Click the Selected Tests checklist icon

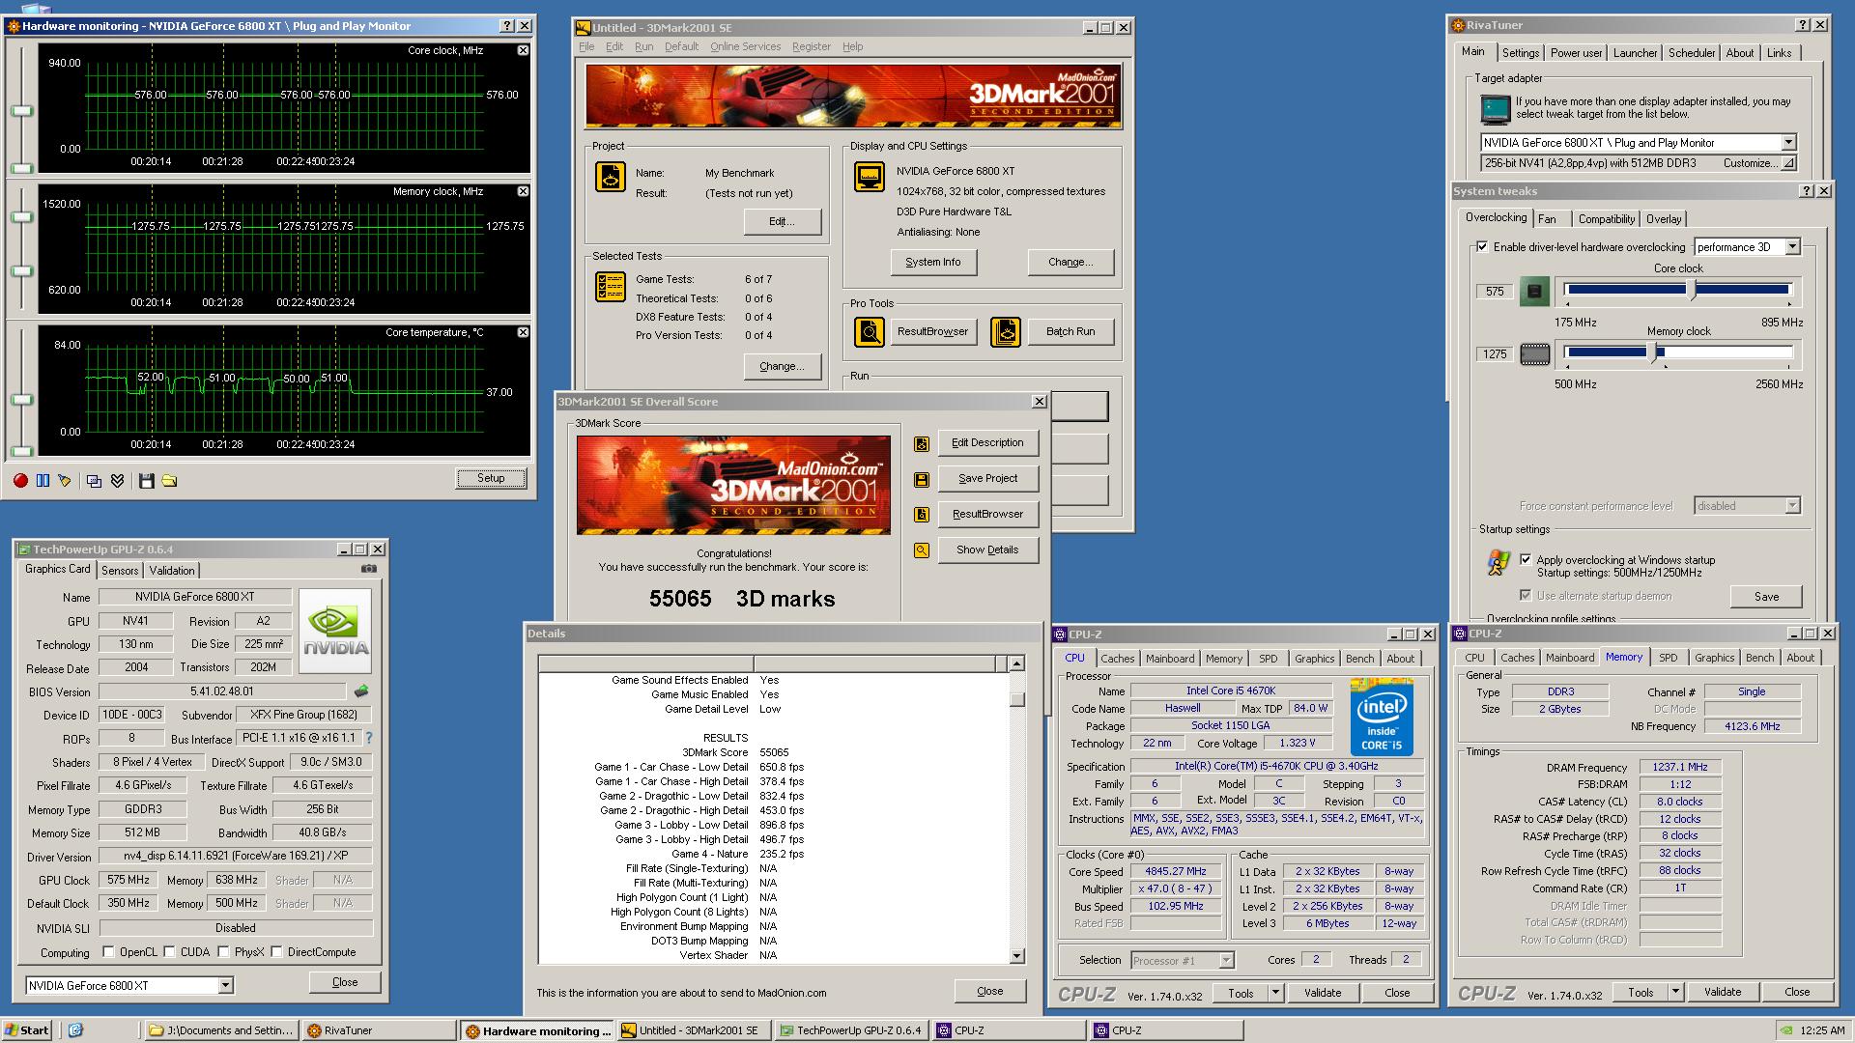click(x=611, y=287)
